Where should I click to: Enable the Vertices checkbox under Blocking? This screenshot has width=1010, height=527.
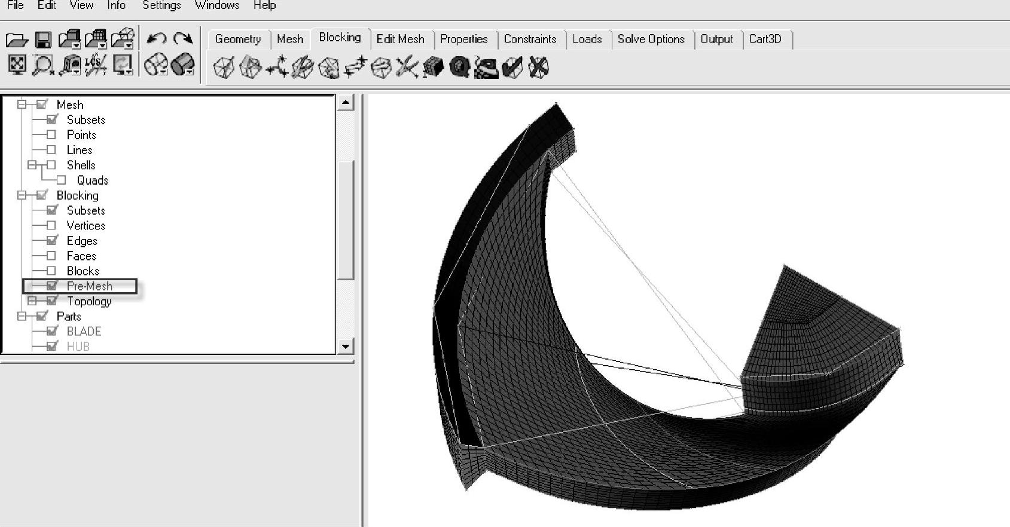(51, 225)
